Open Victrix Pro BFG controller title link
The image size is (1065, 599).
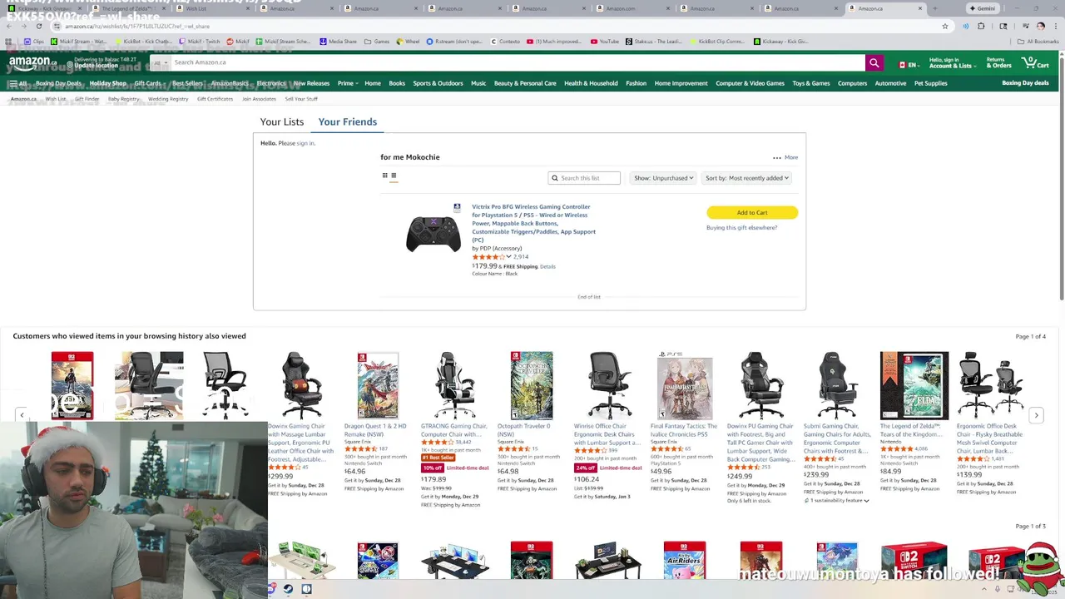[533, 223]
